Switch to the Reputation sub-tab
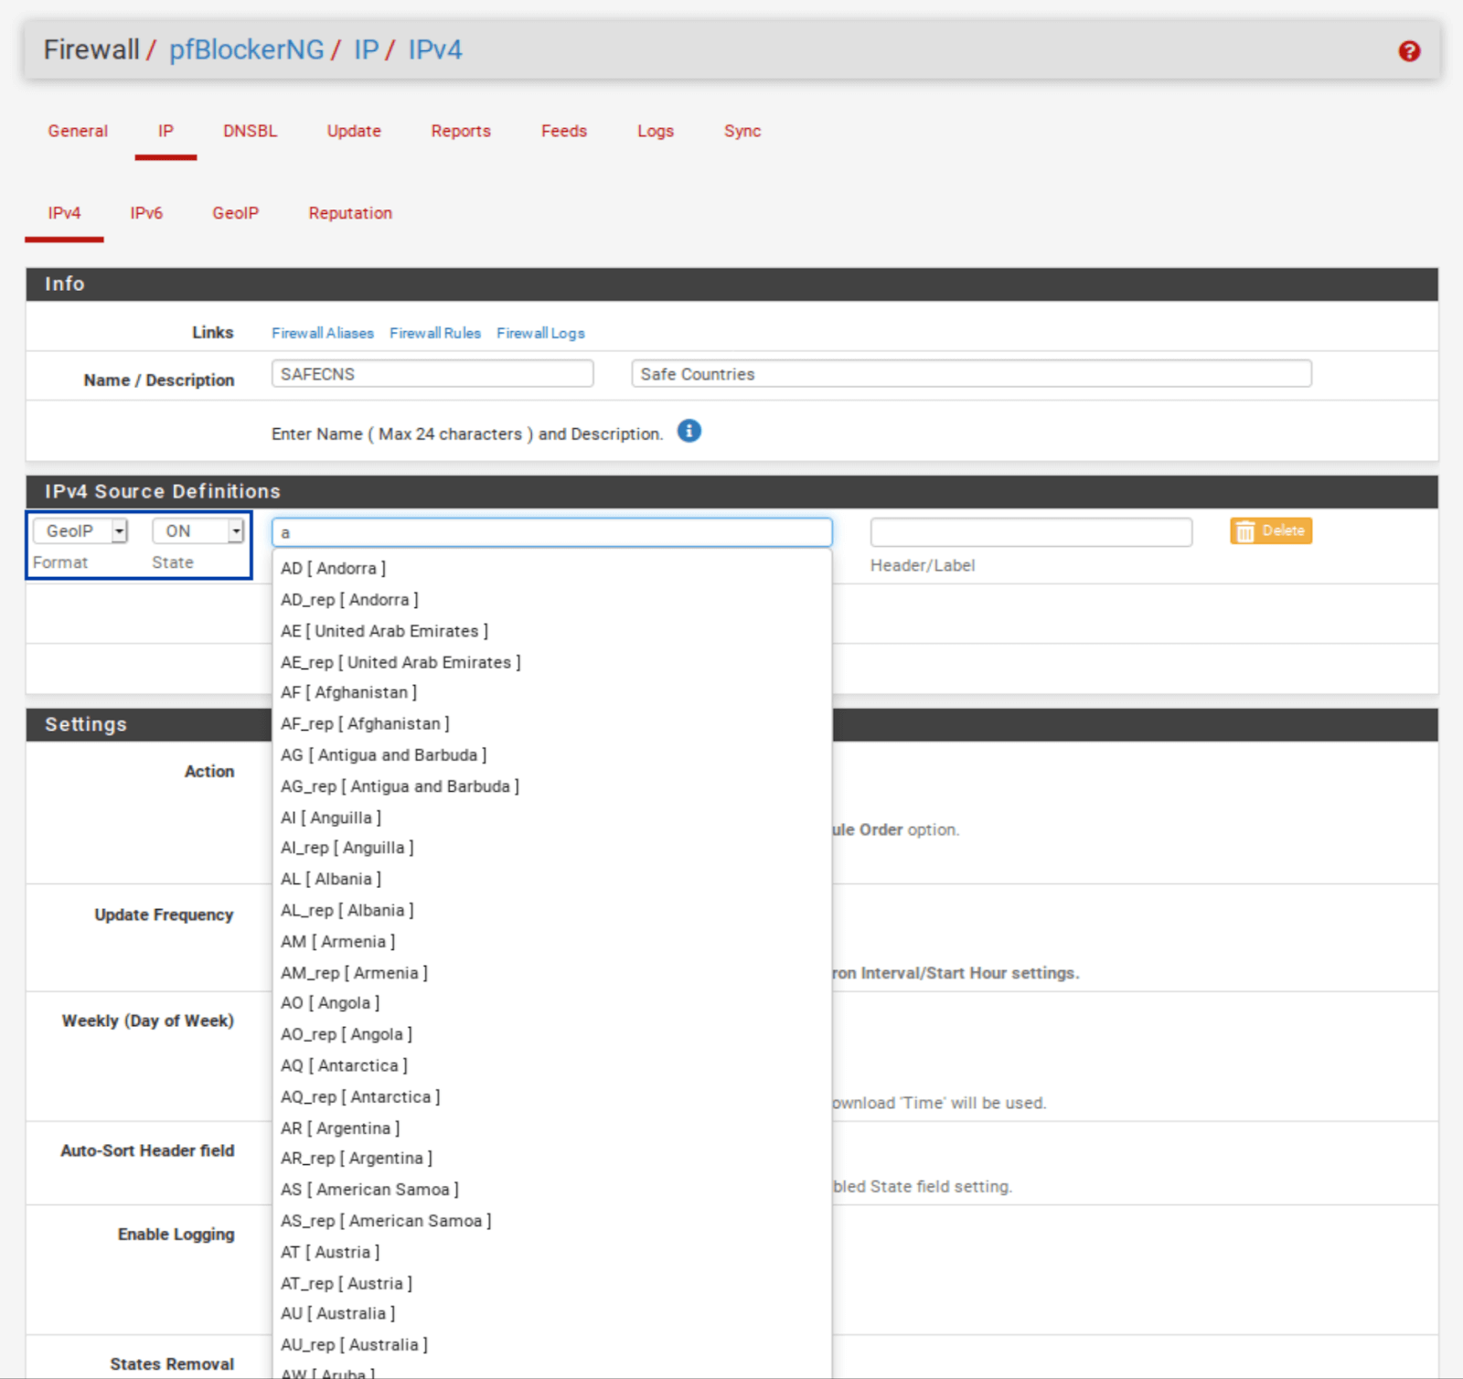The width and height of the screenshot is (1463, 1379). click(350, 213)
